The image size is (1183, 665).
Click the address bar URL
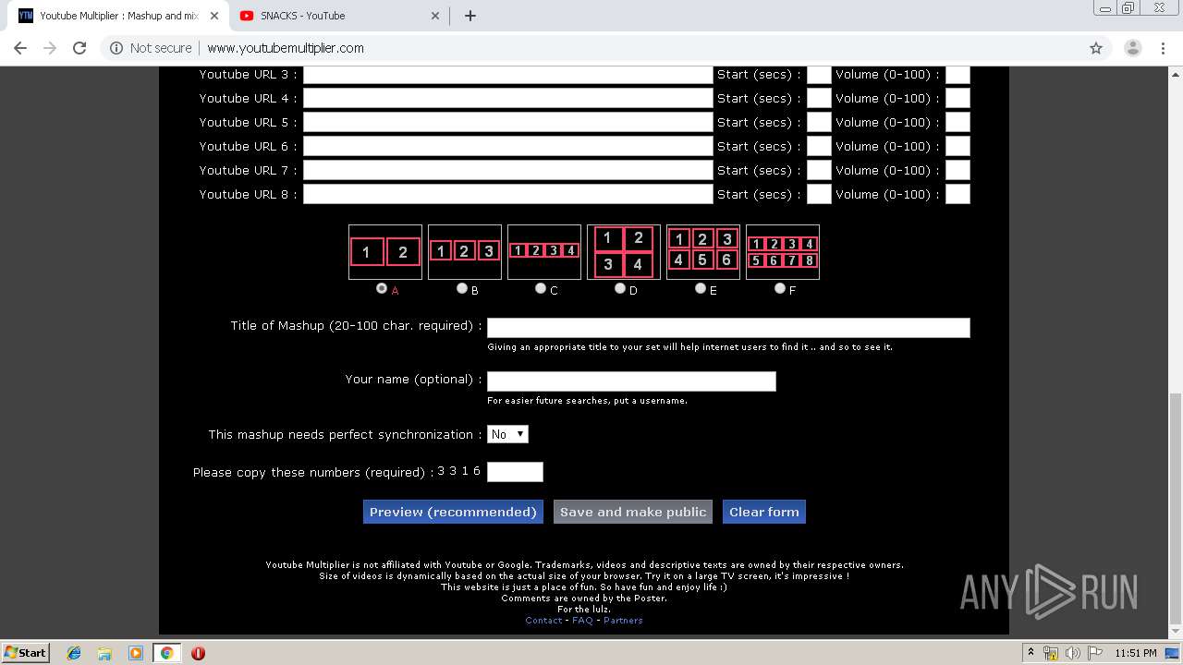point(286,48)
